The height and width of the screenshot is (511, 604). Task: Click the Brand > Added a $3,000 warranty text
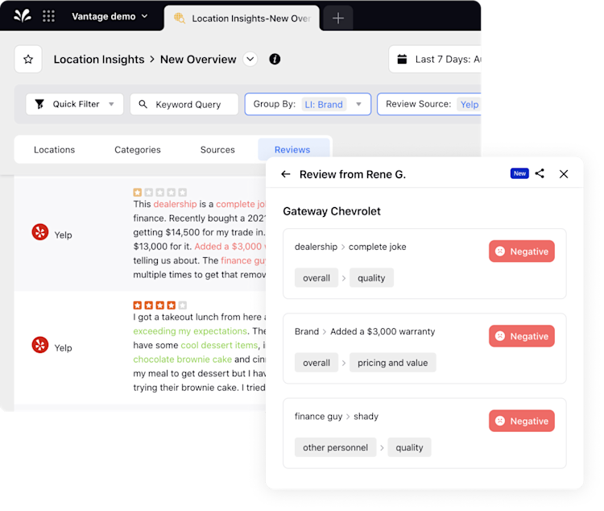[x=365, y=332]
